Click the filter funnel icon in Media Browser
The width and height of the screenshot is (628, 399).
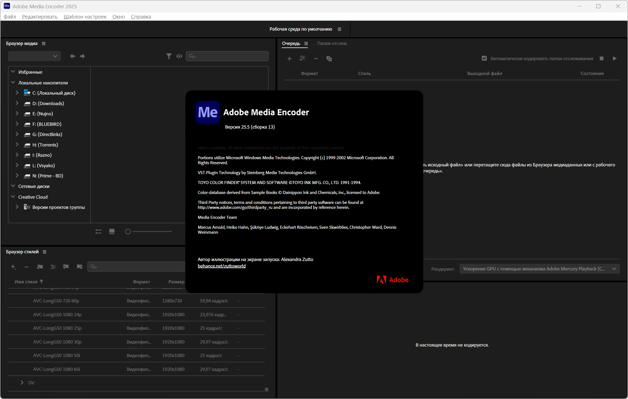(x=169, y=56)
